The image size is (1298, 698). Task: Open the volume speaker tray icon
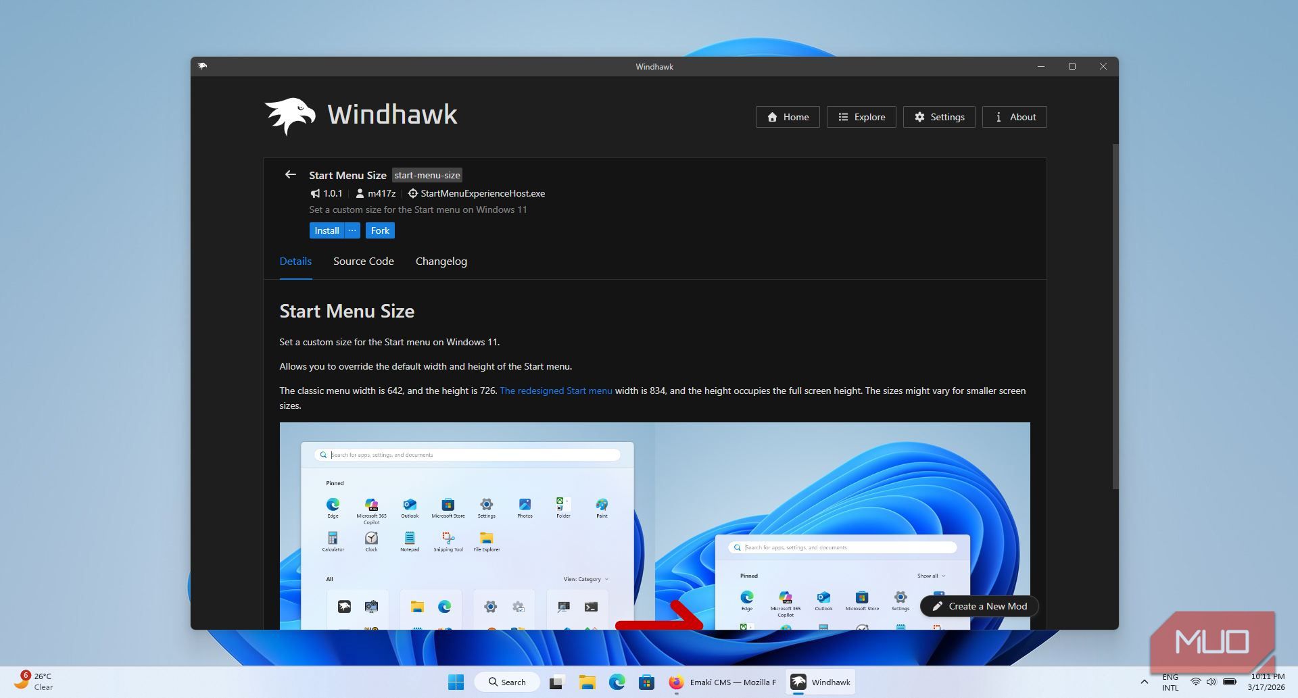[x=1211, y=682]
